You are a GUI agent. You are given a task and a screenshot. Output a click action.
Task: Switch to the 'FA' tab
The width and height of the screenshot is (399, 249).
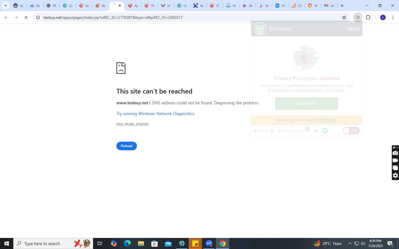pyautogui.click(x=51, y=6)
